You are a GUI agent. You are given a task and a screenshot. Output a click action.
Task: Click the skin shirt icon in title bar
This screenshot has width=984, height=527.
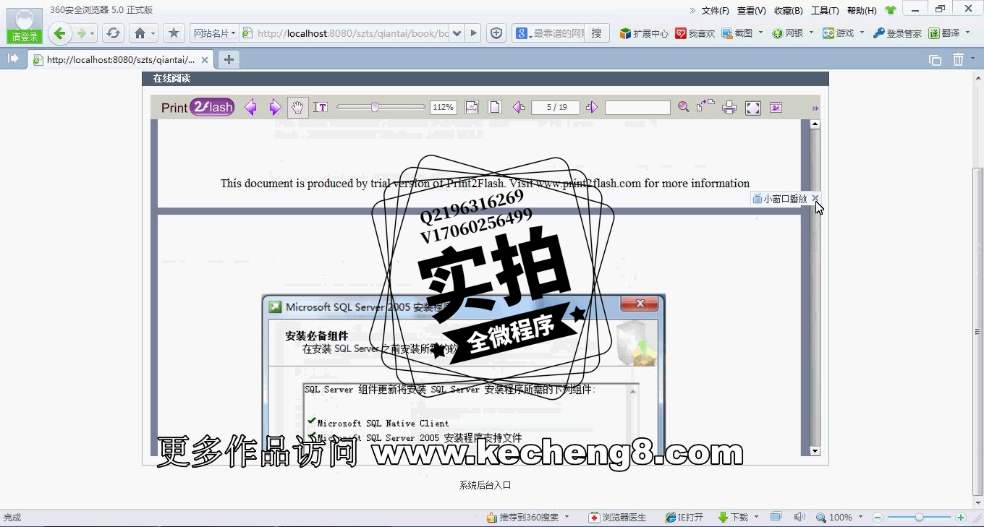pos(890,10)
